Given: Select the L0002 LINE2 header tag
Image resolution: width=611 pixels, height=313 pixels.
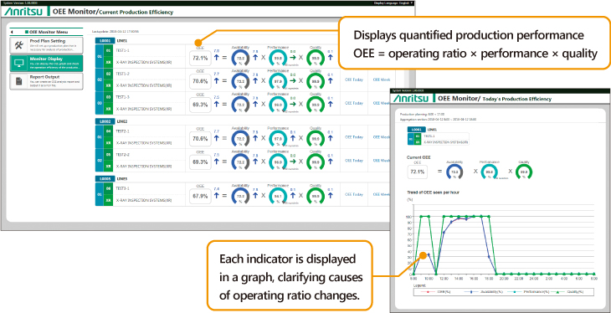Looking at the screenshot, I should click(105, 121).
